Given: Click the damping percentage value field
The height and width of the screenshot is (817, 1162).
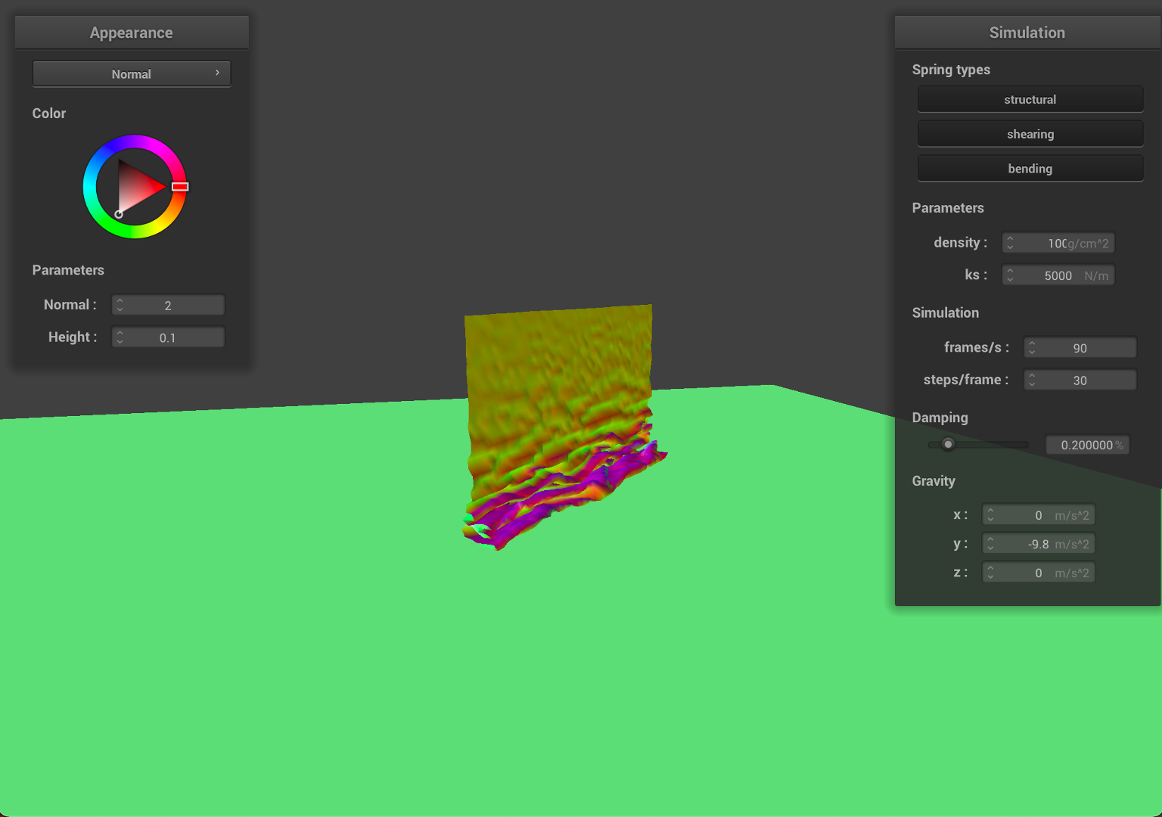Looking at the screenshot, I should [1086, 445].
